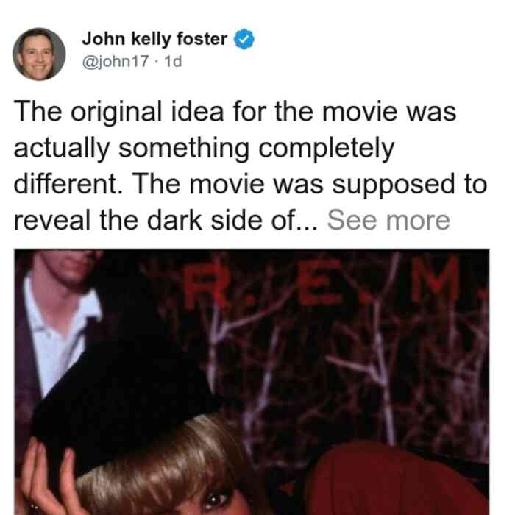Click the red hat in photo corner
This screenshot has height=515, width=515.
coord(396,480)
